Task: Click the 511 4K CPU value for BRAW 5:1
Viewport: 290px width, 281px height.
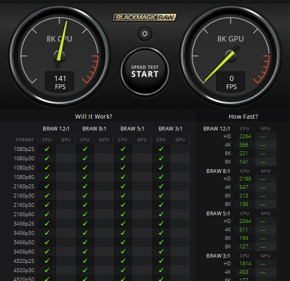Action: (243, 230)
